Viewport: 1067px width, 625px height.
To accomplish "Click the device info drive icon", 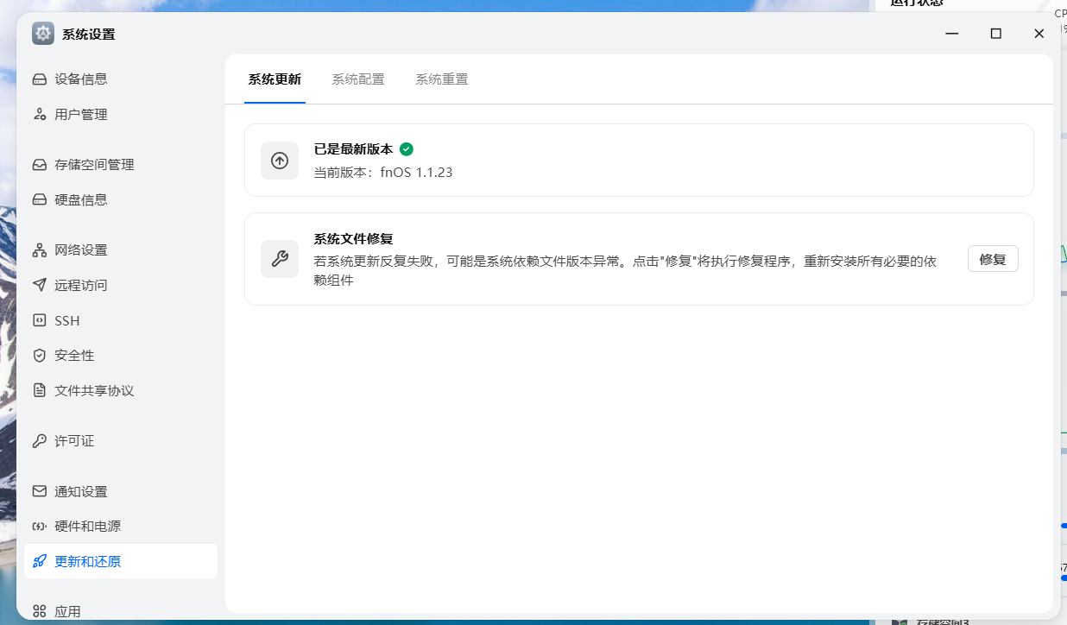I will [x=40, y=79].
